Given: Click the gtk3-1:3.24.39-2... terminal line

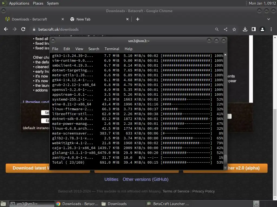Looking at the screenshot, I should point(138,56).
